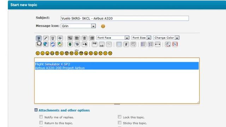Open the Change Color dropdown
226x127 pixels.
166,38
